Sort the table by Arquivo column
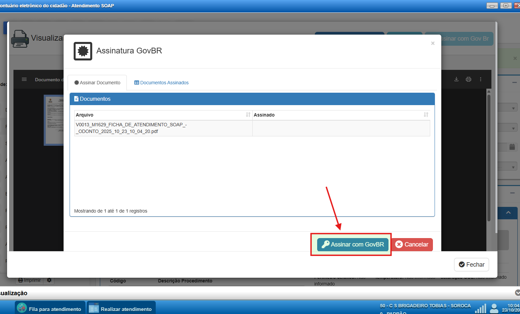 coord(248,115)
